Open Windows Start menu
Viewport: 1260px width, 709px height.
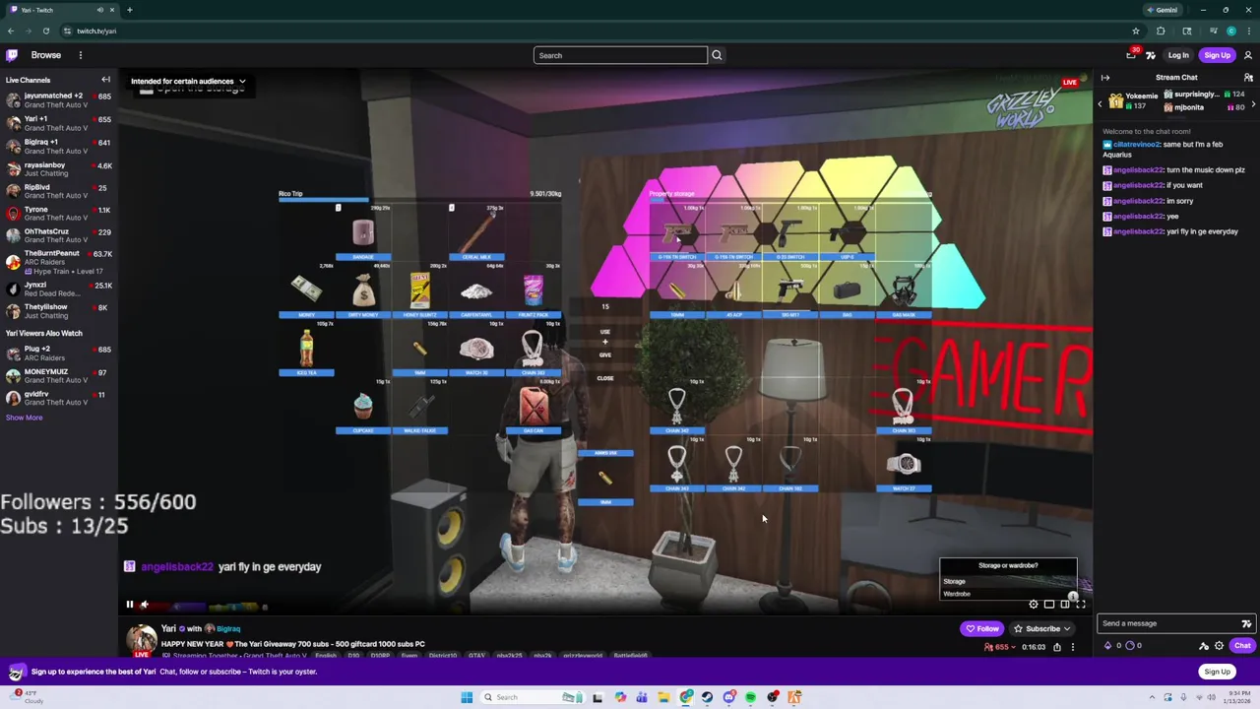pyautogui.click(x=467, y=697)
